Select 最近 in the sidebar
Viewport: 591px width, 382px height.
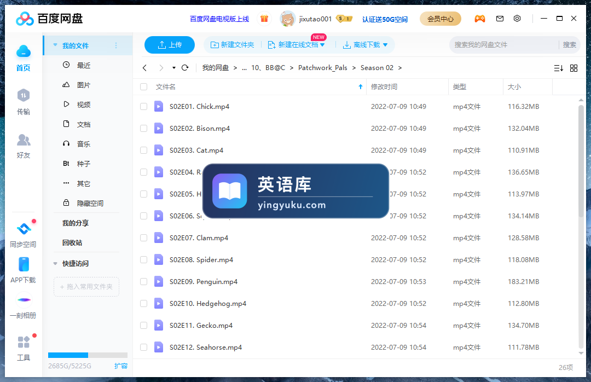point(84,65)
